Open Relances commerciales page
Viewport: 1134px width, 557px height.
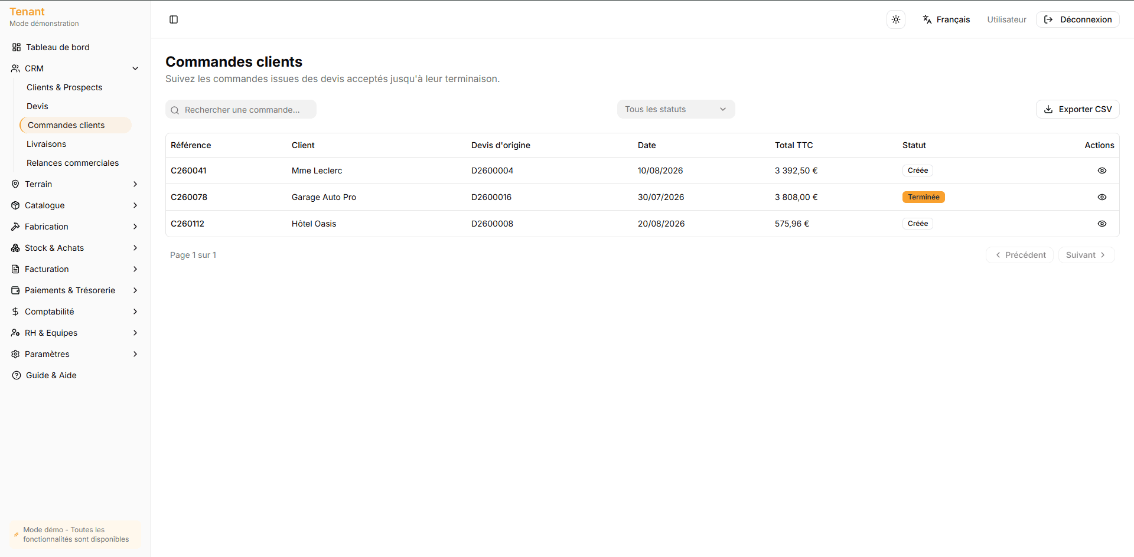(x=73, y=163)
